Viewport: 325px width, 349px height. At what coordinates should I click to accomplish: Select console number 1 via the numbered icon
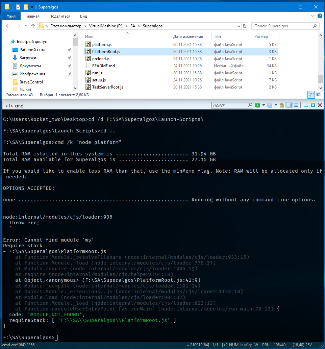(270, 105)
